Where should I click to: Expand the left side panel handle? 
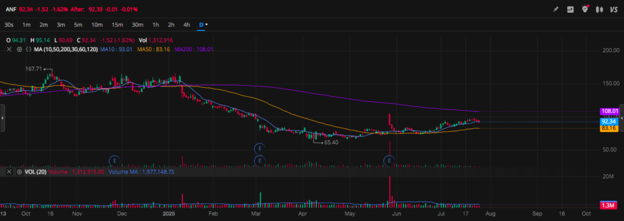tap(2, 118)
